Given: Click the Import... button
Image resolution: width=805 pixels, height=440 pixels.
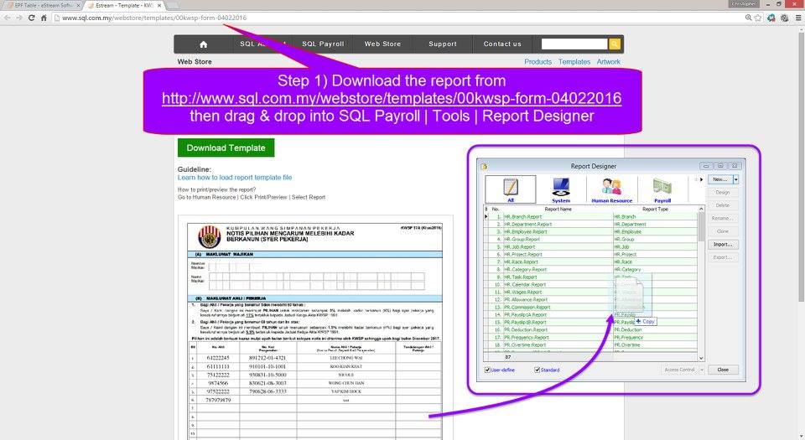Looking at the screenshot, I should (723, 245).
